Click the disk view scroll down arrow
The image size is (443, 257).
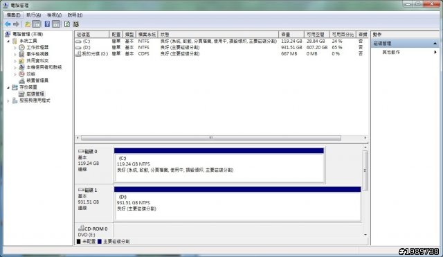click(365, 235)
